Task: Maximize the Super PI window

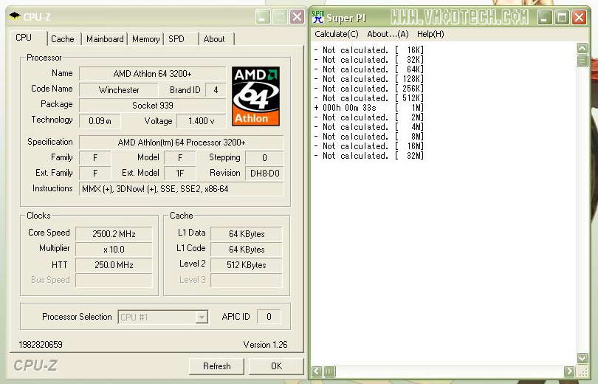Action: tap(562, 17)
